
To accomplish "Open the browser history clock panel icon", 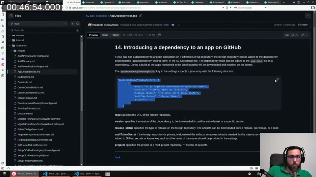I will (3, 31).
